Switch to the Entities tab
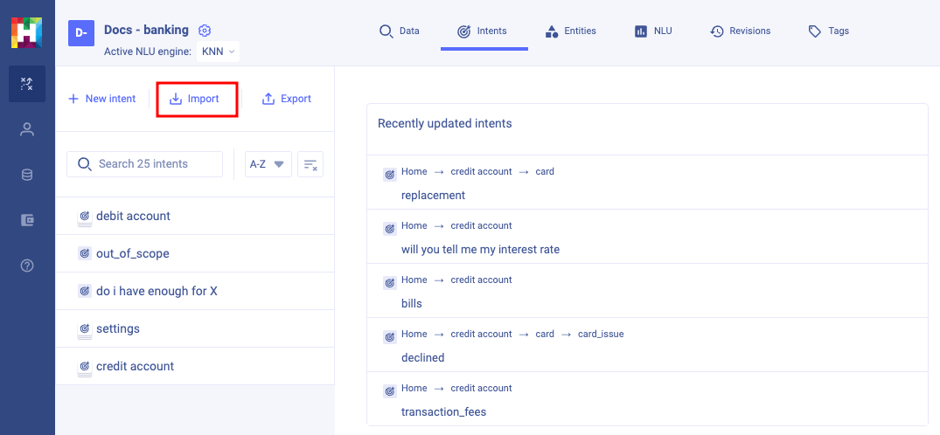Screen dimensions: 940x435 coord(570,31)
